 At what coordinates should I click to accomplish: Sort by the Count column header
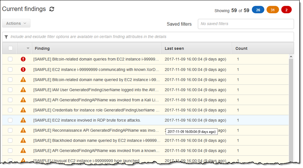[x=241, y=48]
